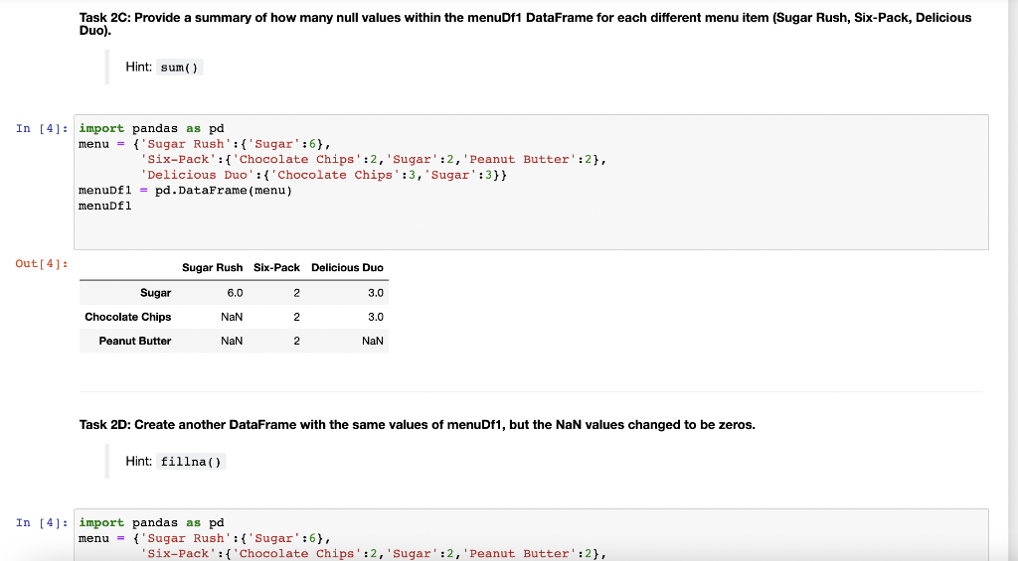Click the 'Sugar' row label
The height and width of the screenshot is (561, 1018).
[156, 293]
